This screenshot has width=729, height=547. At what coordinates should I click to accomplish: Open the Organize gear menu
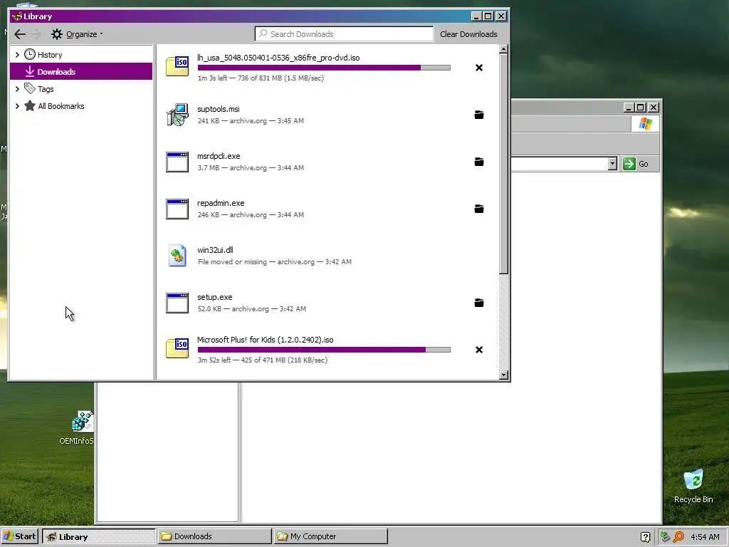(x=77, y=34)
